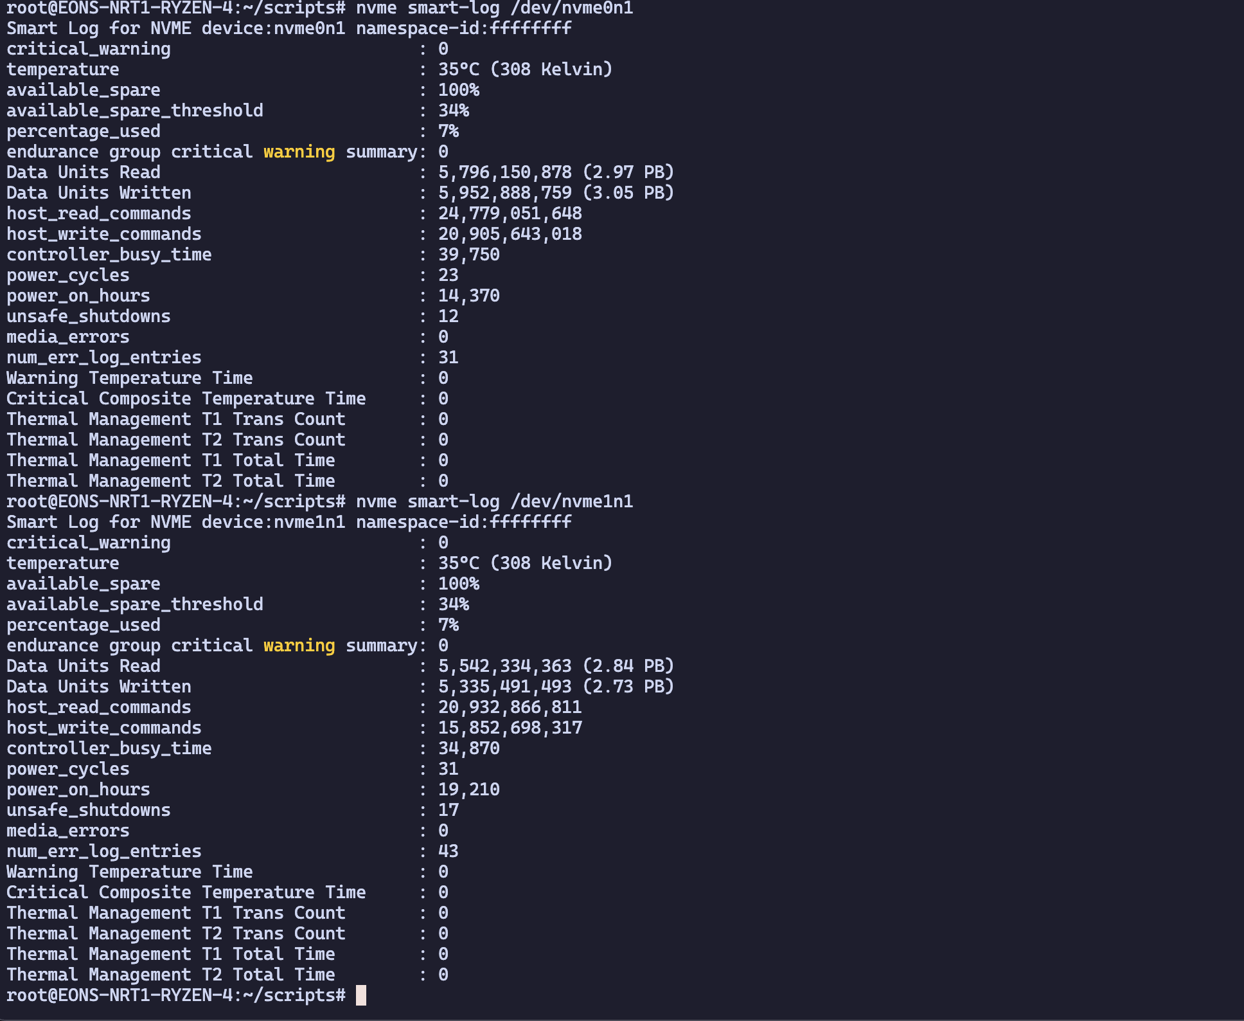Click the num_err_log_entries value 43
Screen dimensions: 1244x1021
449,851
